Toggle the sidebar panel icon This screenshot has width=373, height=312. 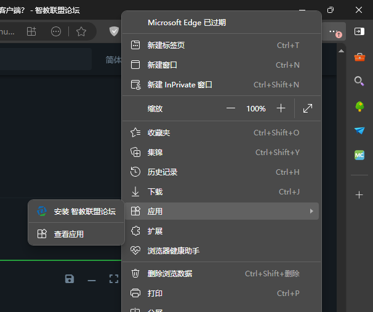(359, 31)
